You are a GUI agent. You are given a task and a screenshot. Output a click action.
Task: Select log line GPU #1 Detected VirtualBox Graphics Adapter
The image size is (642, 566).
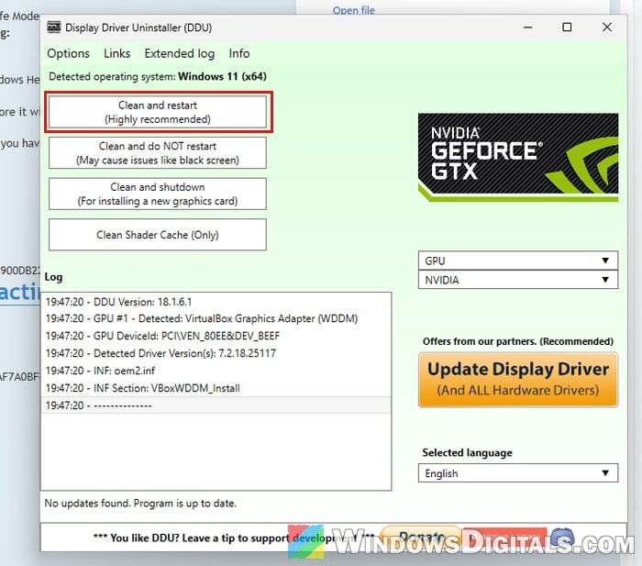click(x=216, y=318)
